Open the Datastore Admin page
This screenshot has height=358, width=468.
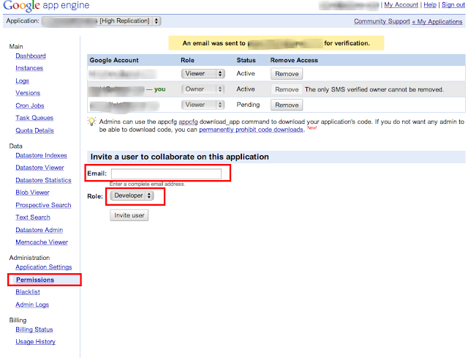[x=39, y=230]
